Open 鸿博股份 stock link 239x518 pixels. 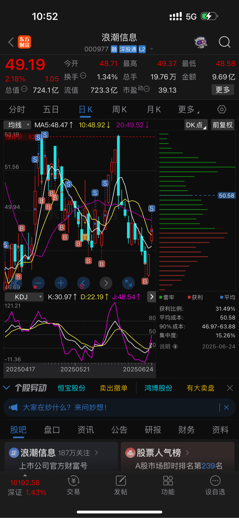click(158, 388)
